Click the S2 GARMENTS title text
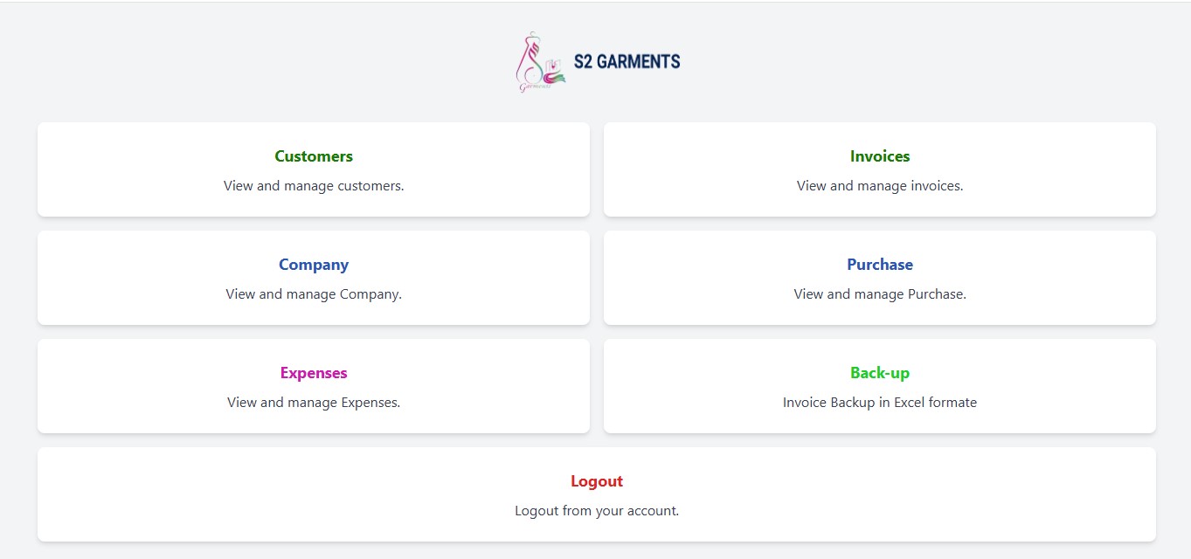Viewport: 1191px width, 559px height. point(626,61)
